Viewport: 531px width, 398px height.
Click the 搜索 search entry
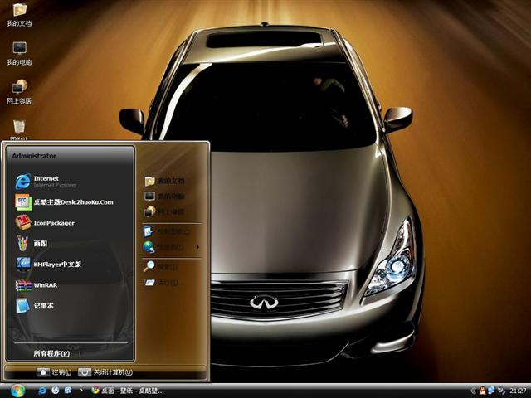click(x=167, y=266)
